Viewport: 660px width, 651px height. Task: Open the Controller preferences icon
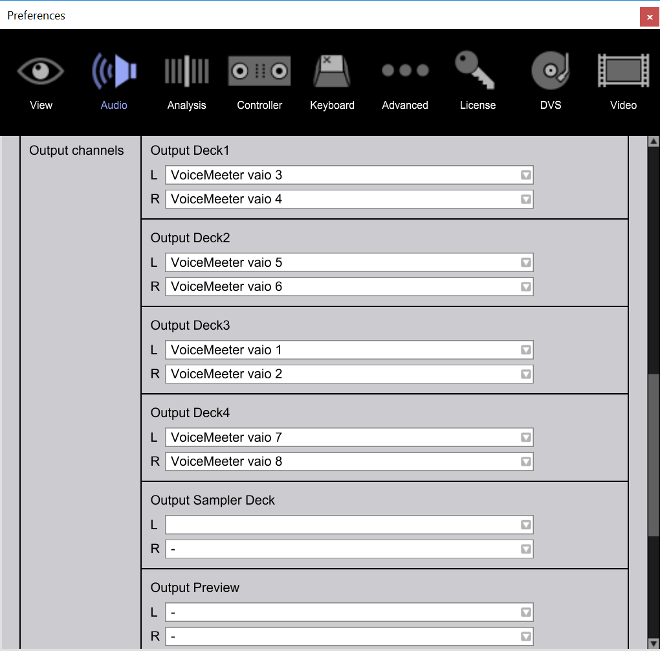click(259, 71)
